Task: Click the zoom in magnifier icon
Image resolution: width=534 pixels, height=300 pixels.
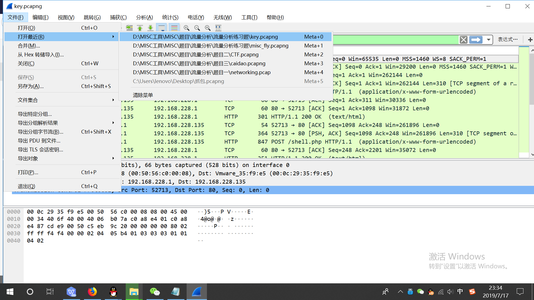Action: [x=186, y=28]
